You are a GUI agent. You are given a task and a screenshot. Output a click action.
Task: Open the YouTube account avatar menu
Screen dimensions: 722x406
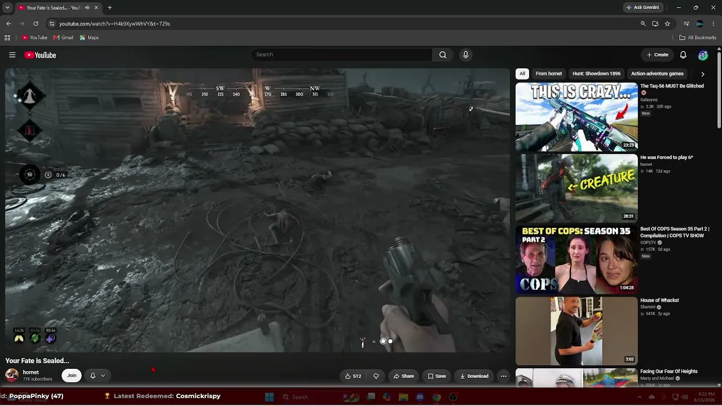(703, 55)
